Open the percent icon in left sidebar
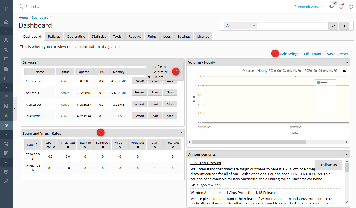The height and width of the screenshot is (208, 356). 6,50
